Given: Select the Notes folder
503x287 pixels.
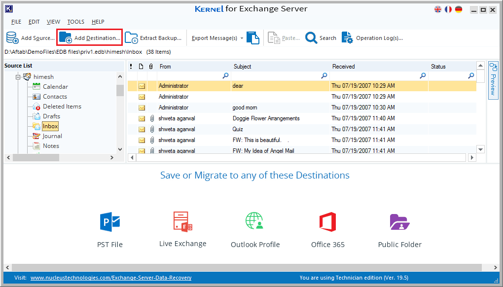Looking at the screenshot, I should pyautogui.click(x=51, y=146).
